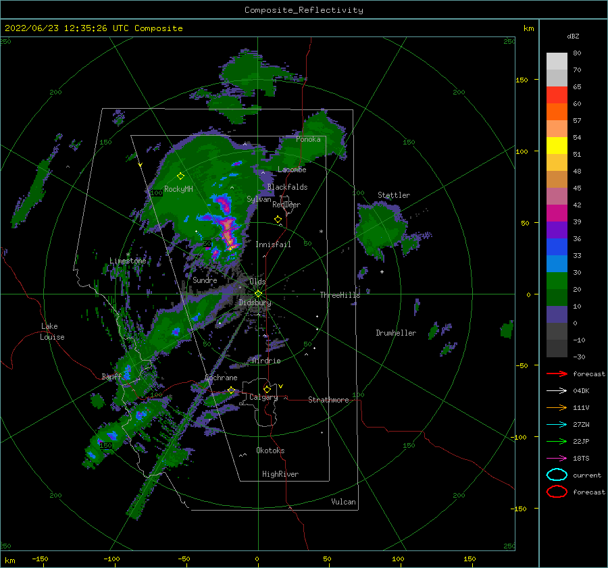Viewport: 608px width, 568px height.
Task: Click the green 22JP arrow icon
Action: (x=557, y=441)
